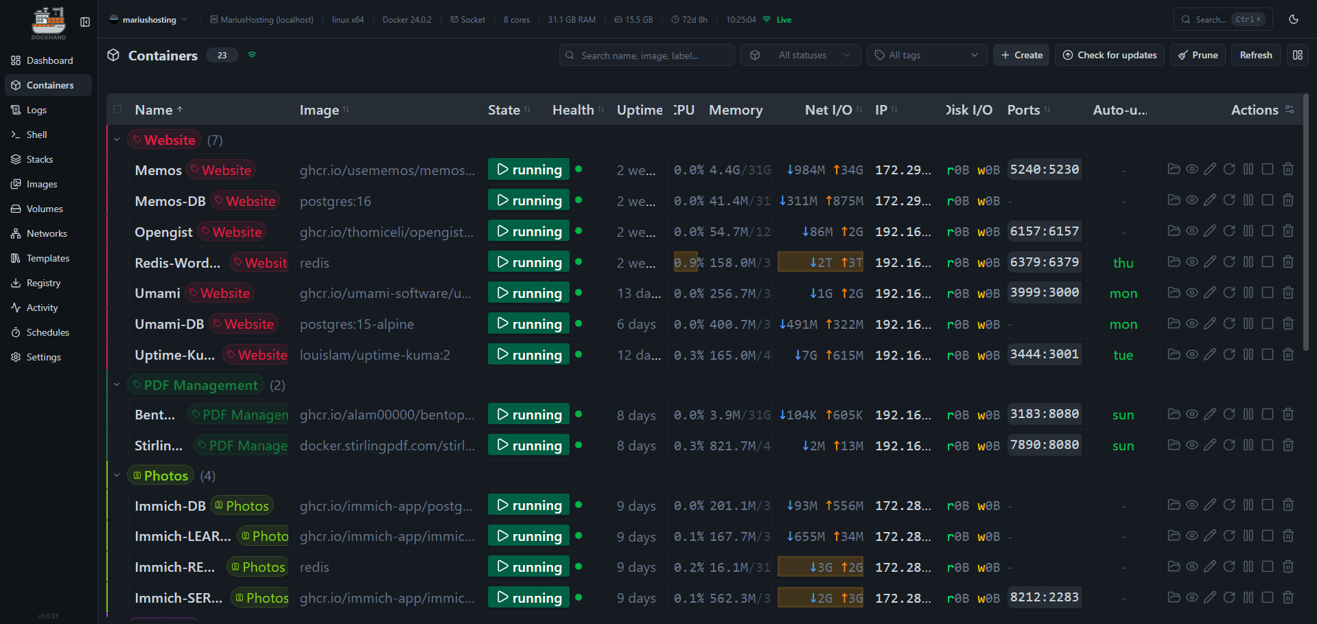This screenshot has width=1317, height=624.
Task: Click Check for updates button
Action: click(x=1110, y=55)
